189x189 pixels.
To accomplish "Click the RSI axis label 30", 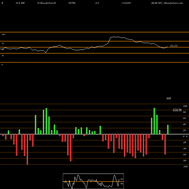I will 3,56.
